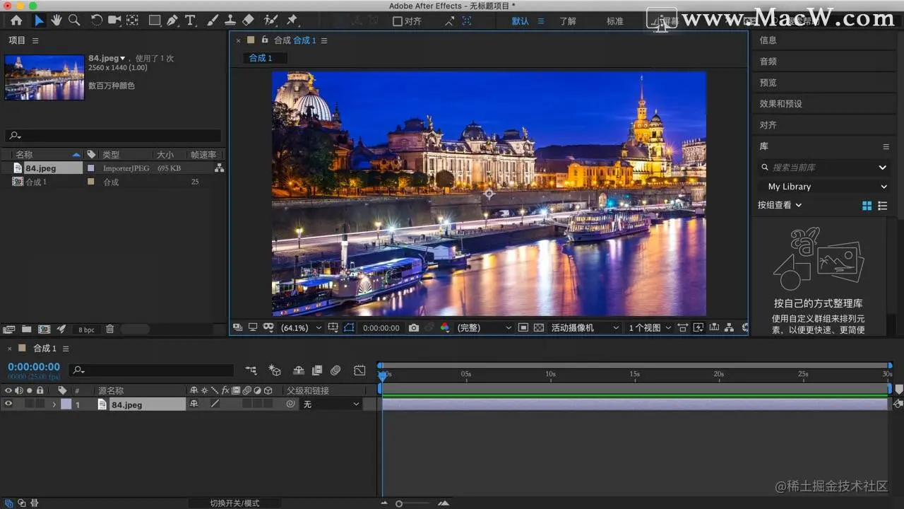
Task: Click the 8 bpc color depth button
Action: point(86,329)
